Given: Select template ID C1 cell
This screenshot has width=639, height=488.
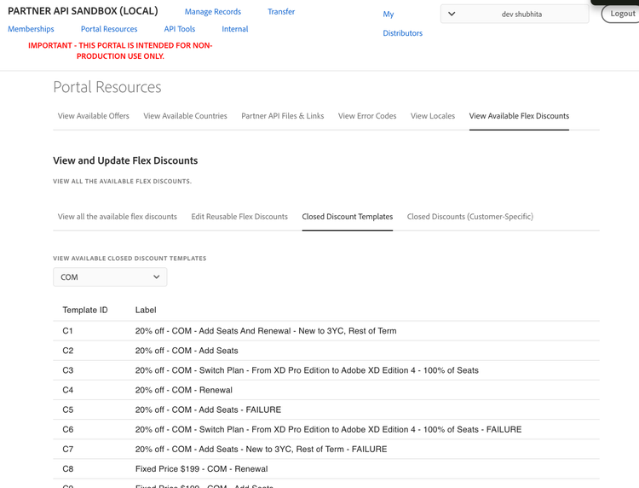Looking at the screenshot, I should click(67, 331).
